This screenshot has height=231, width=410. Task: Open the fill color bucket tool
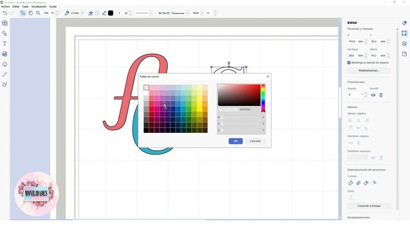coord(90,13)
